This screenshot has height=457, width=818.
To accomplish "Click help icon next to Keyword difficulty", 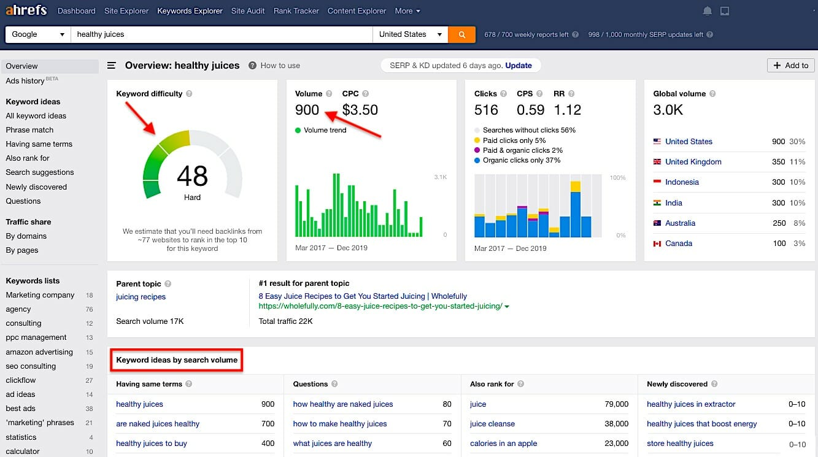I will (189, 94).
